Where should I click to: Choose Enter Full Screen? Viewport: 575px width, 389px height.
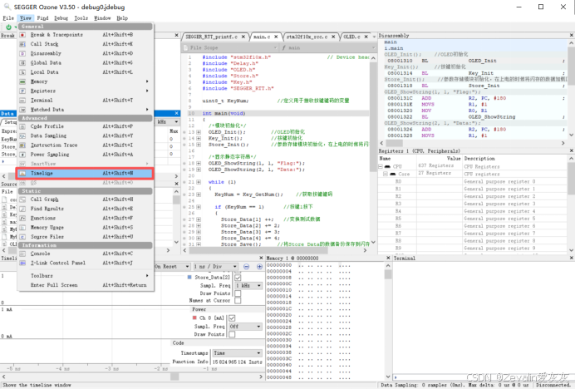point(85,285)
